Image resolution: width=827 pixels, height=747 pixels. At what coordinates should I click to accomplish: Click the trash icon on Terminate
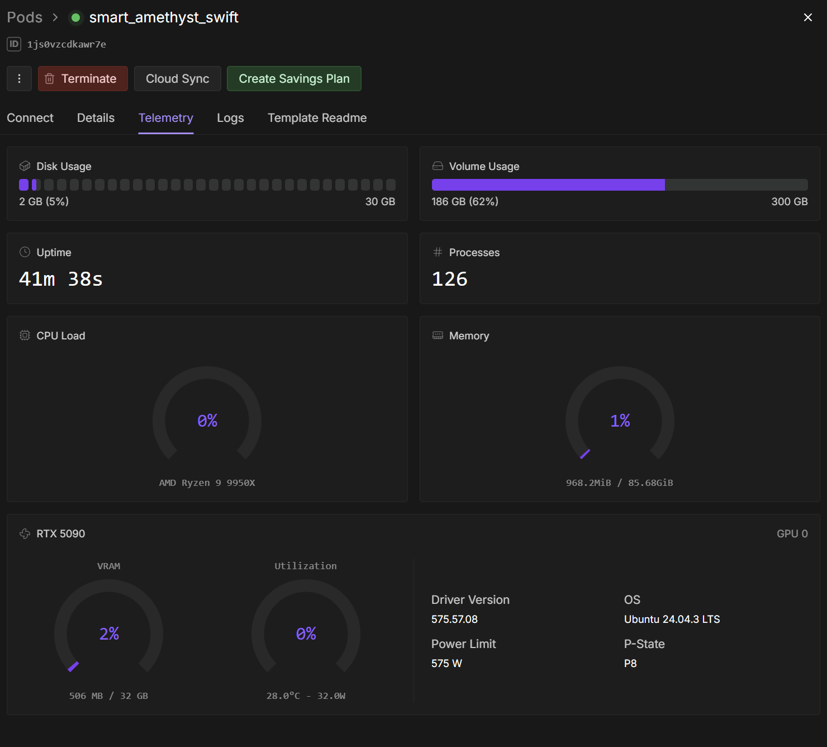coord(50,79)
